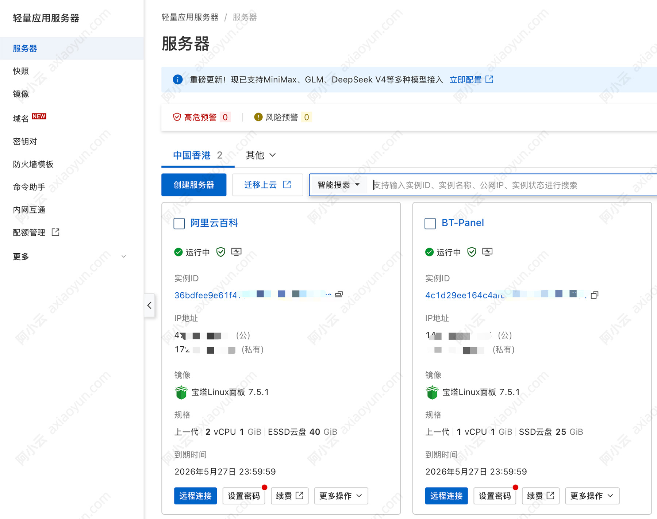Click 续费 for 阿里云百科
Image resolution: width=657 pixels, height=519 pixels.
(290, 496)
